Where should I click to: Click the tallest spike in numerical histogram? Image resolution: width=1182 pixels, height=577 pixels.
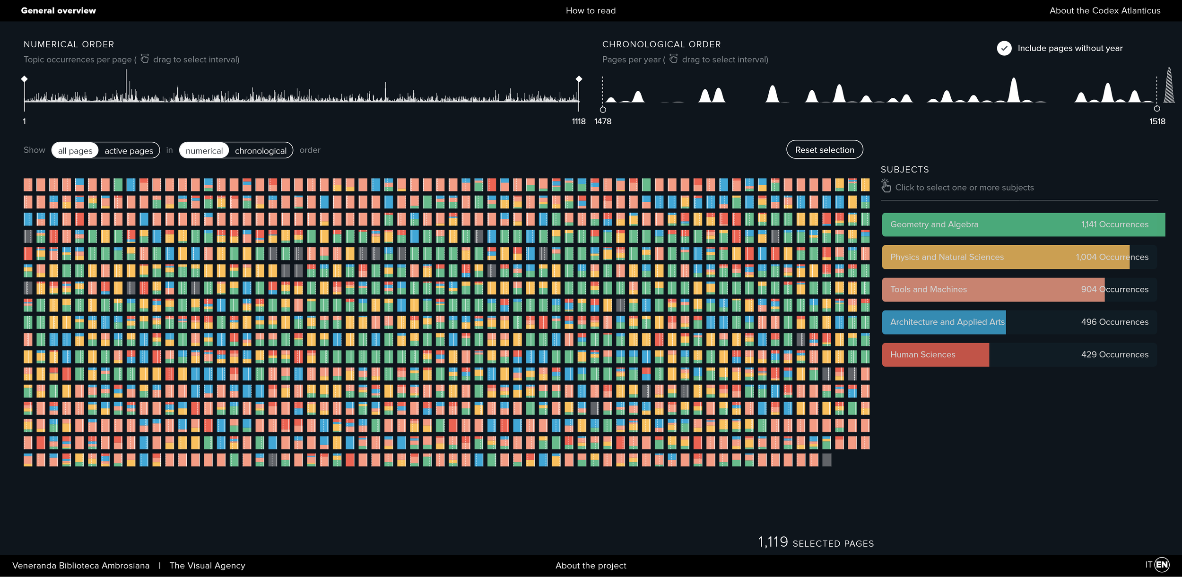click(126, 85)
